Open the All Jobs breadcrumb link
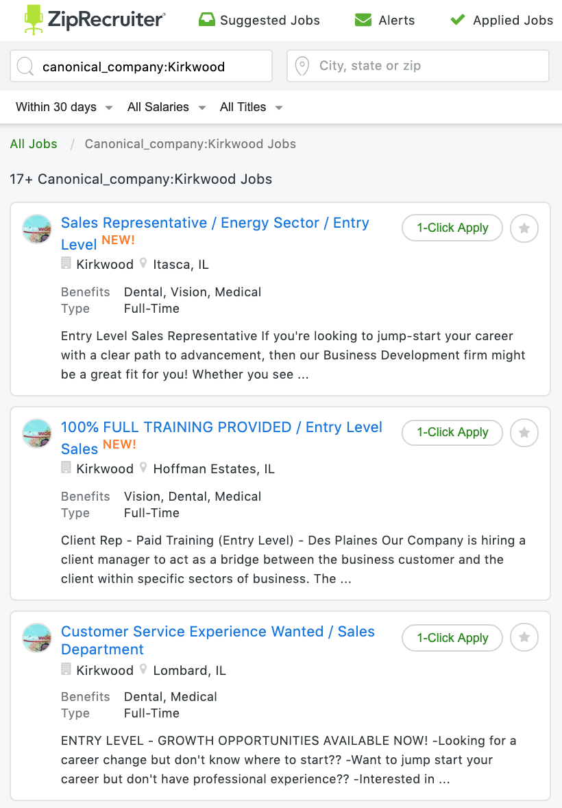The image size is (562, 808). point(34,144)
